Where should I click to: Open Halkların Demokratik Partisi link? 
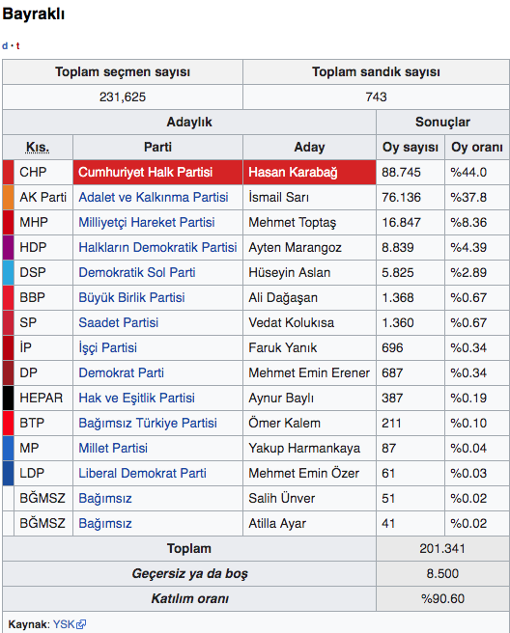pyautogui.click(x=157, y=247)
